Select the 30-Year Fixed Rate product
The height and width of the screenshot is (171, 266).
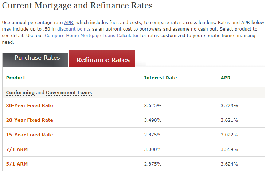click(x=30, y=106)
